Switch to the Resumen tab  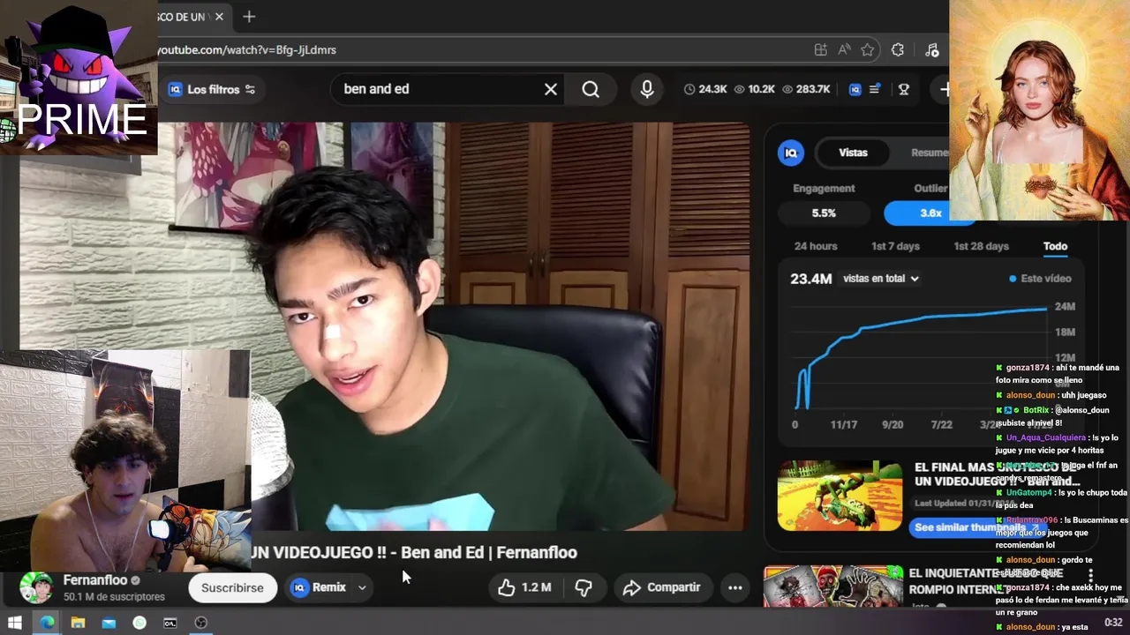click(930, 153)
